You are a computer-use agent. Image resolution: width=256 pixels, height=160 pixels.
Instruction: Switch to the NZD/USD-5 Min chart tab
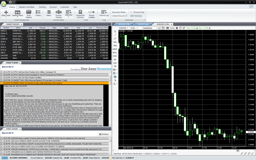124,24
